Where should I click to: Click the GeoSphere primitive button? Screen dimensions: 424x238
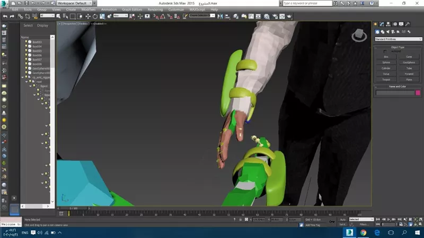coord(409,62)
